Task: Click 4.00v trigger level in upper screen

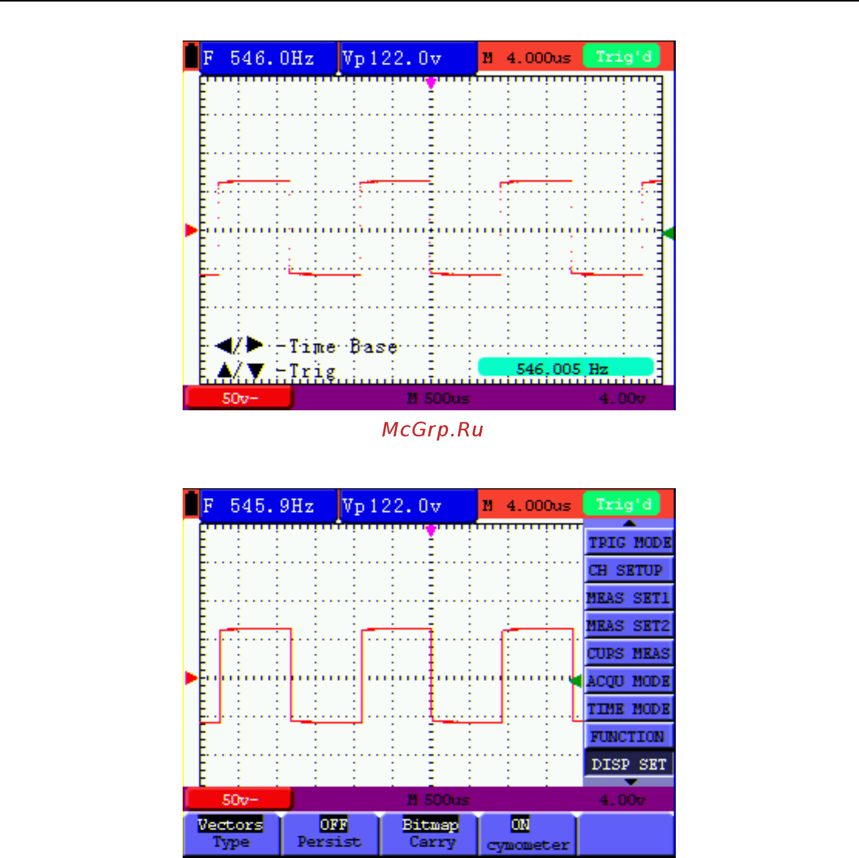Action: click(622, 398)
